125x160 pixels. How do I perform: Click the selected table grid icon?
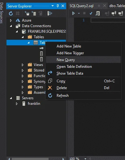36,43
